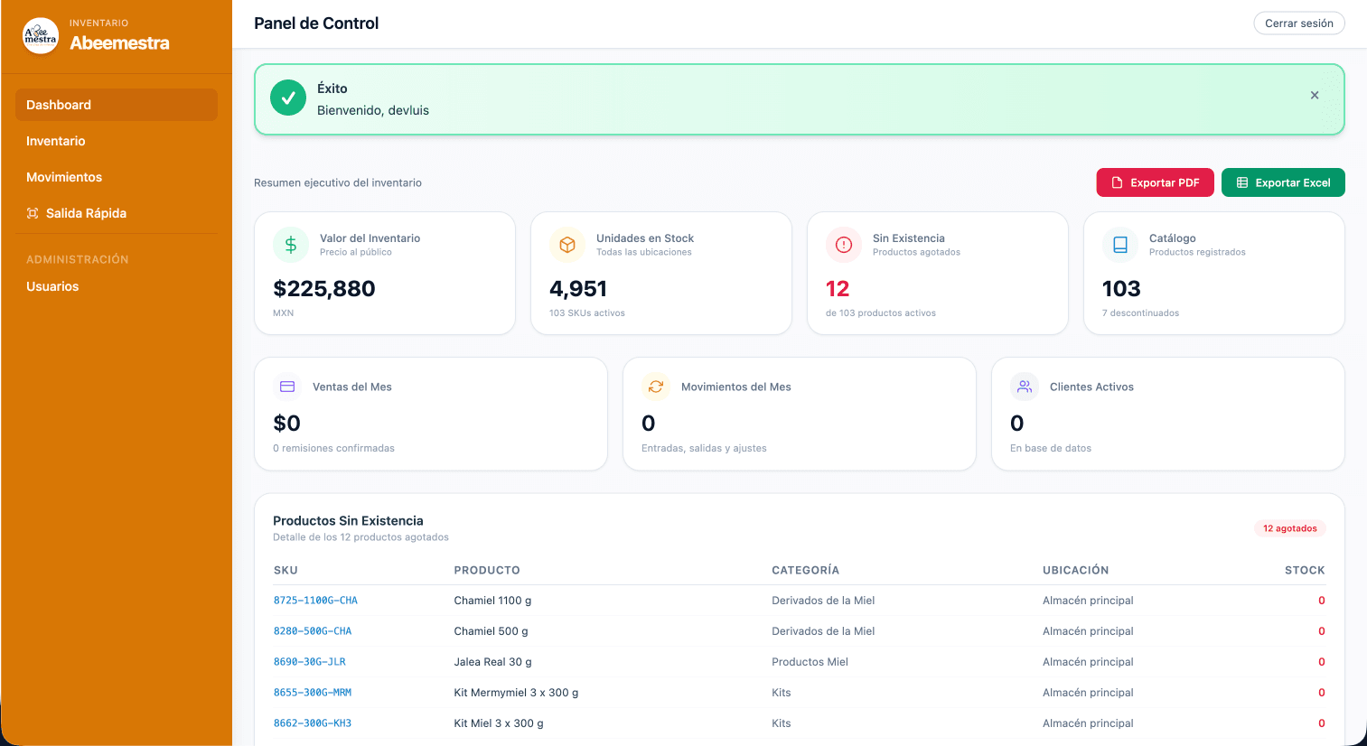1367x746 pixels.
Task: Open the Usuarios administration page
Action: click(x=52, y=286)
